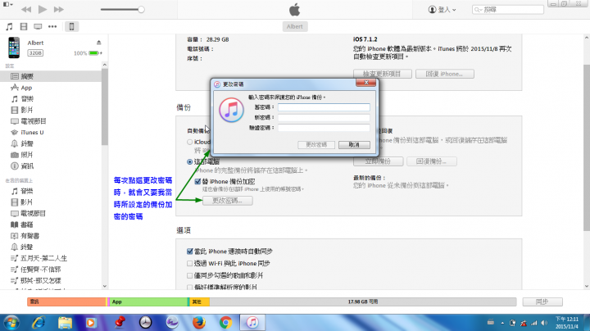Open the 登入 account dropdown

[x=442, y=9]
